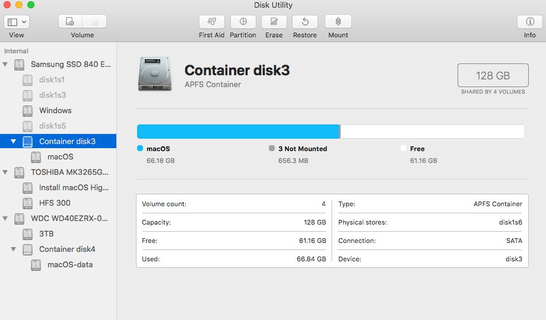
Task: Click the HFS 300 drive icon
Action: coord(27,203)
